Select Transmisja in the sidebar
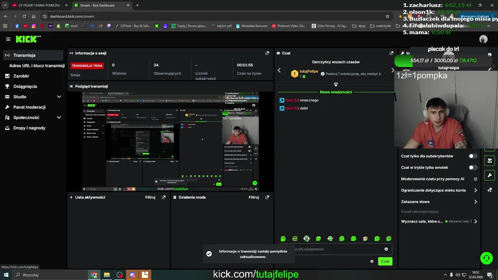The height and width of the screenshot is (280, 498). point(33,55)
